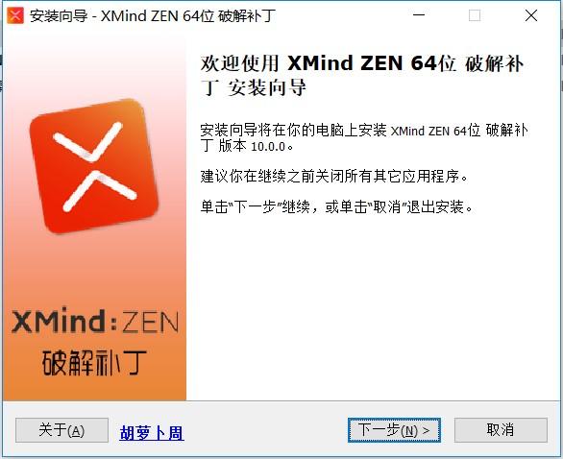Open the 关于(A) about dialog
The image size is (563, 459).
61,430
